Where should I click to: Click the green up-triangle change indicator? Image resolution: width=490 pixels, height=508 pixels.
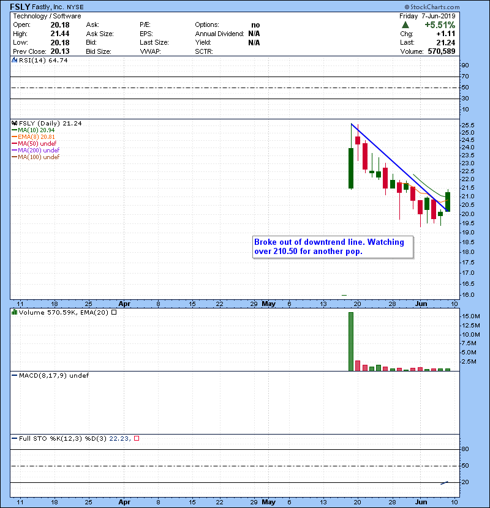[405, 25]
